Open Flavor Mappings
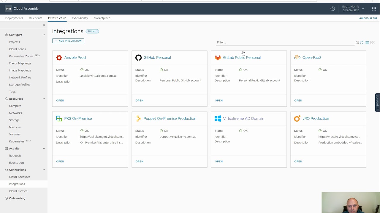Viewport: 380px width, 213px height. [20, 63]
